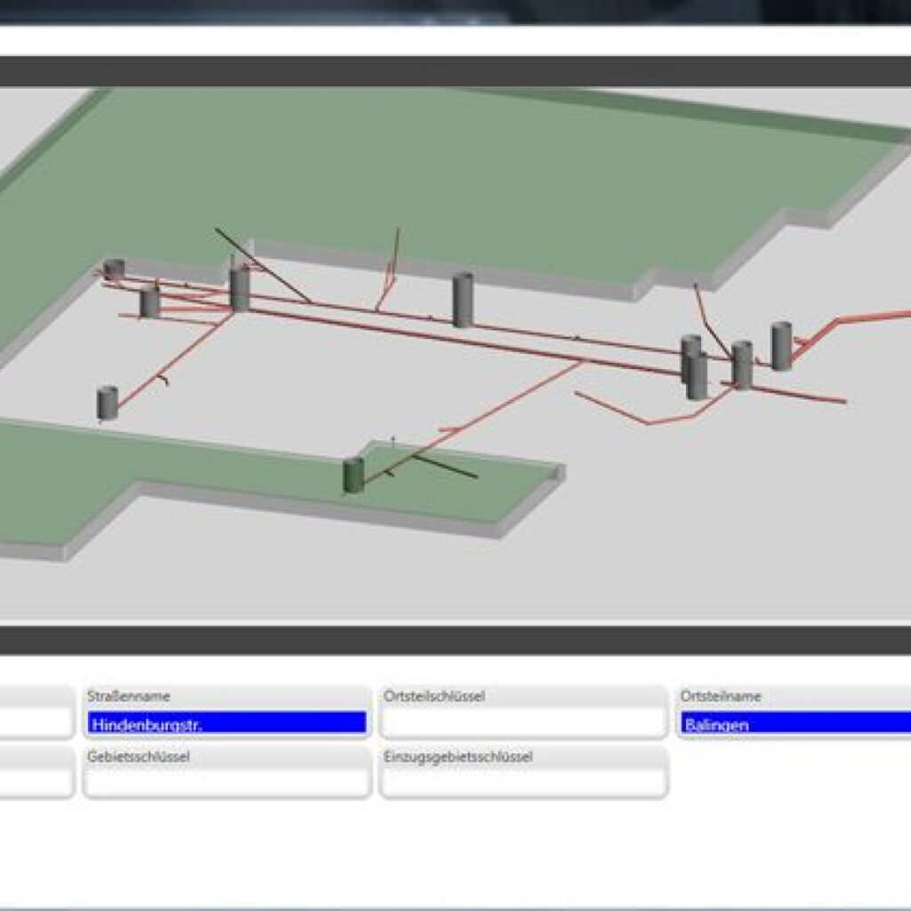Pick the isolated manhole in the view center
The width and height of the screenshot is (911, 911).
pyautogui.click(x=463, y=300)
